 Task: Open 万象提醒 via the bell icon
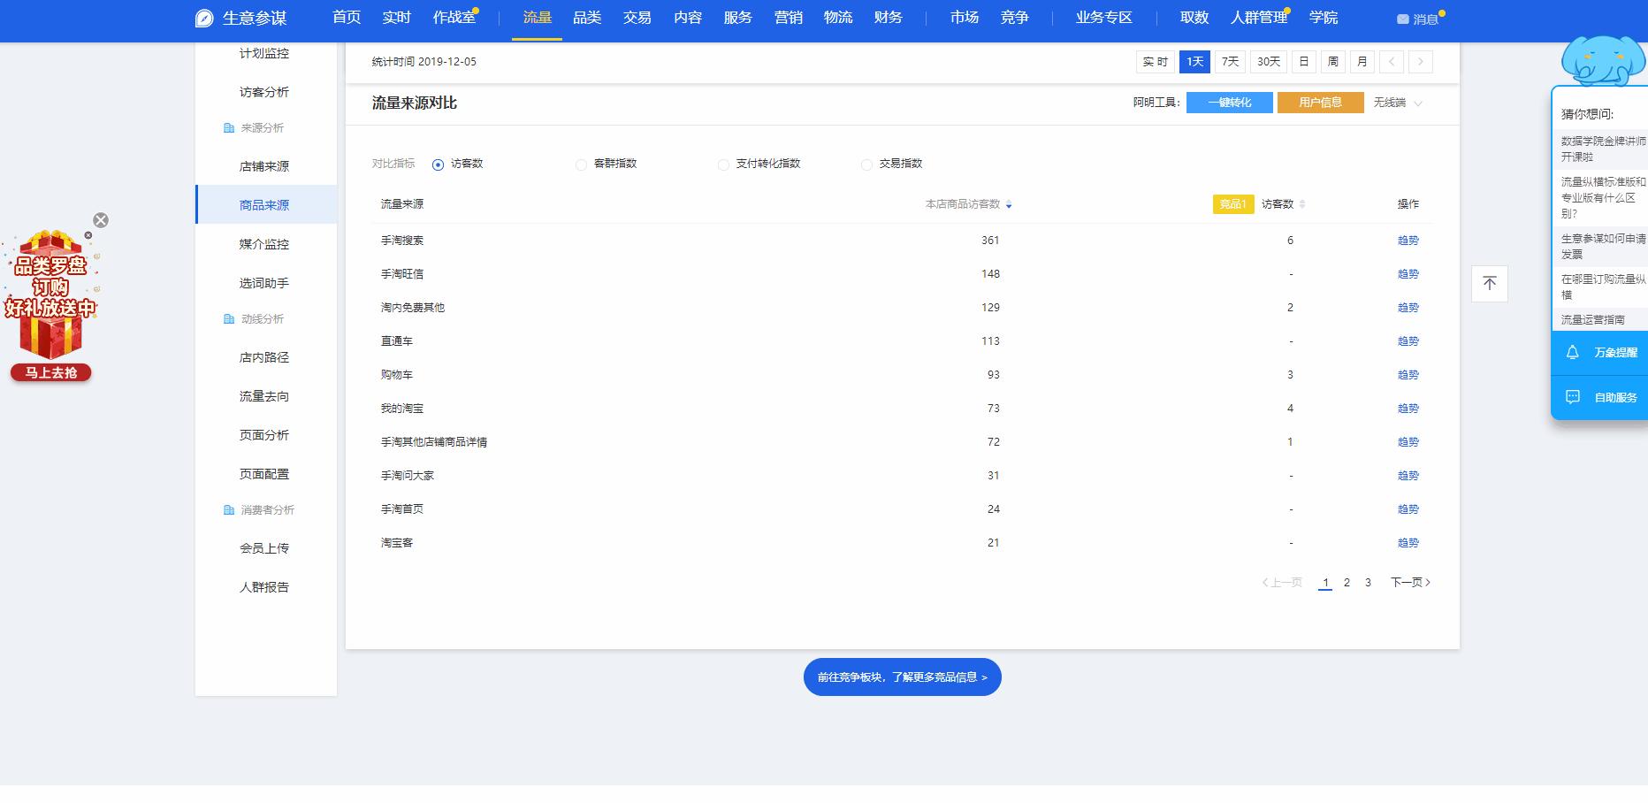pos(1572,353)
